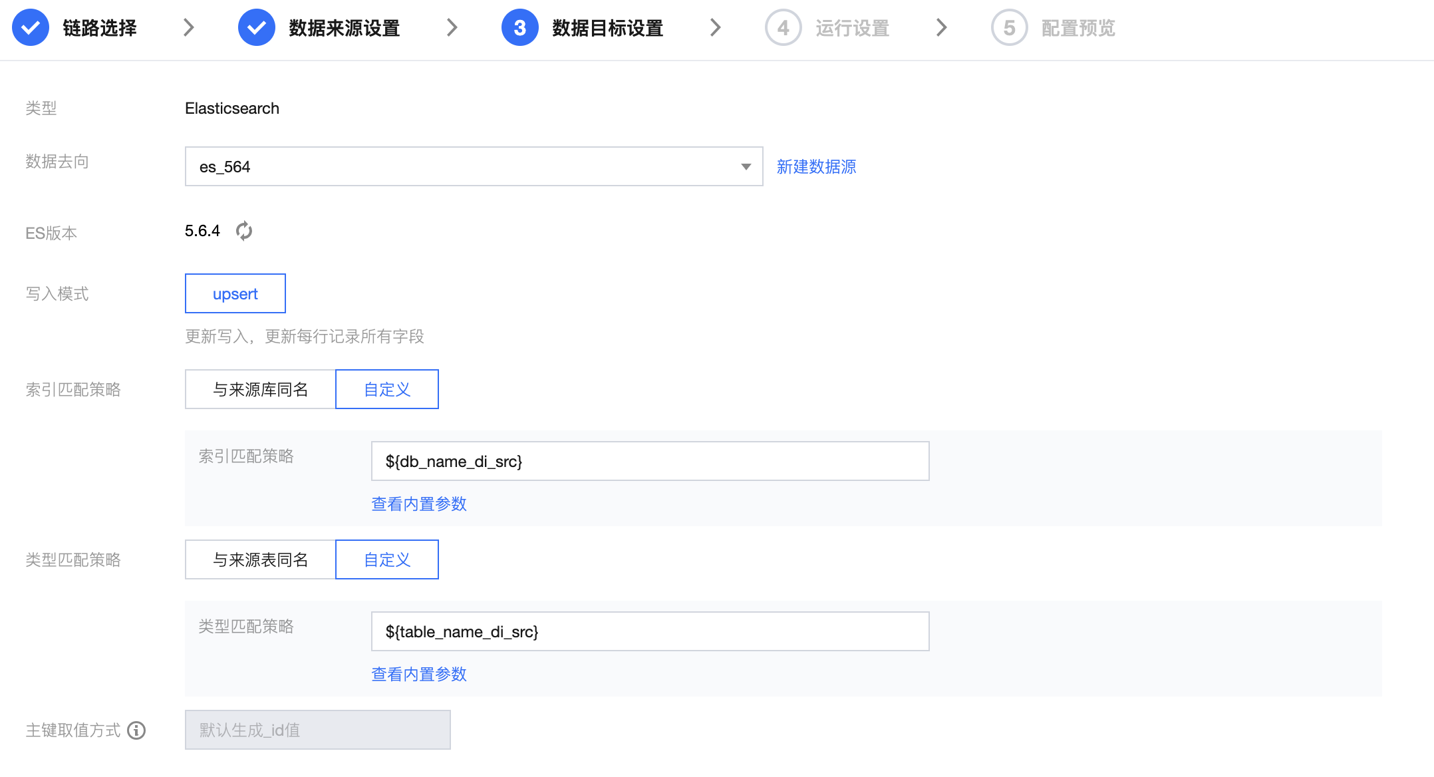The width and height of the screenshot is (1434, 777).
Task: Click the dropdown arrow in 数据去向 field
Action: pyautogui.click(x=746, y=167)
